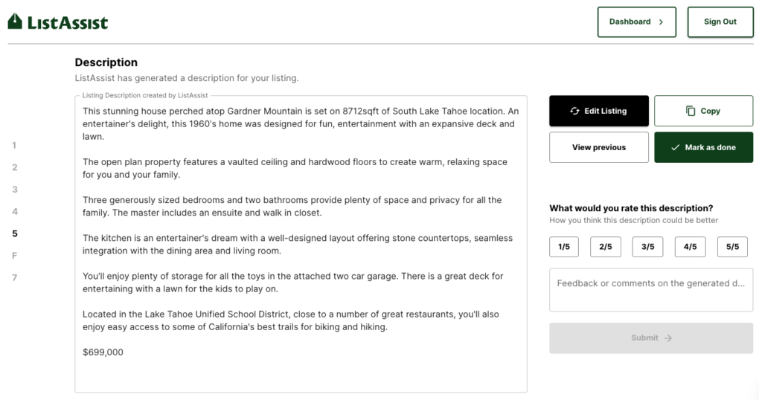Image resolution: width=759 pixels, height=400 pixels.
Task: Go to step 2 in sidebar
Action: point(14,167)
